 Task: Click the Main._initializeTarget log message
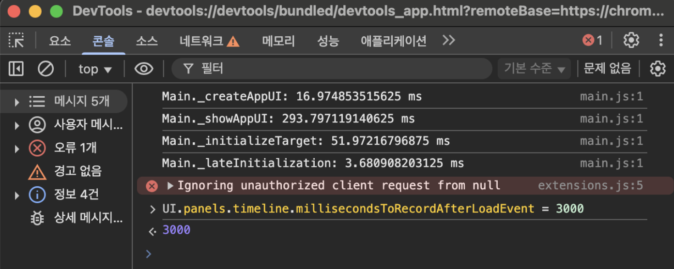[x=306, y=141]
